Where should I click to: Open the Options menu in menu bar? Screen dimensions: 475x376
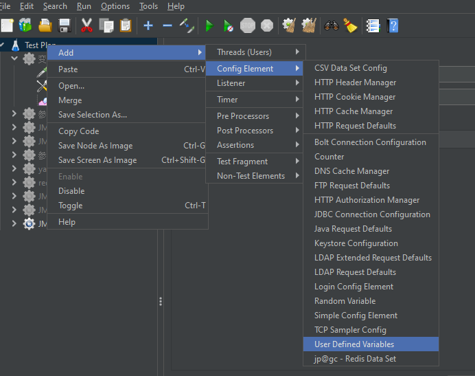tap(115, 6)
